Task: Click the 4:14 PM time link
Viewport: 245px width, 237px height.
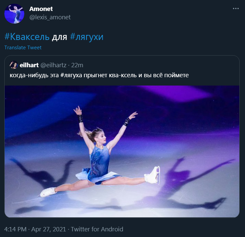Action: coord(15,229)
